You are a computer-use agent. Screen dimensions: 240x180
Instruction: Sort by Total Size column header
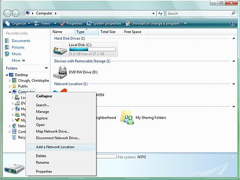[110, 32]
